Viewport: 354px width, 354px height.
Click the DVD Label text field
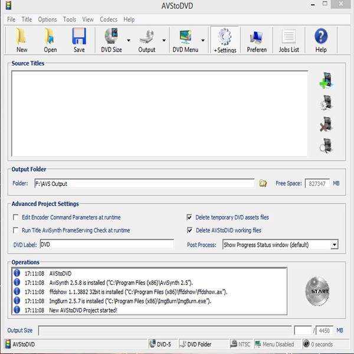(x=107, y=244)
